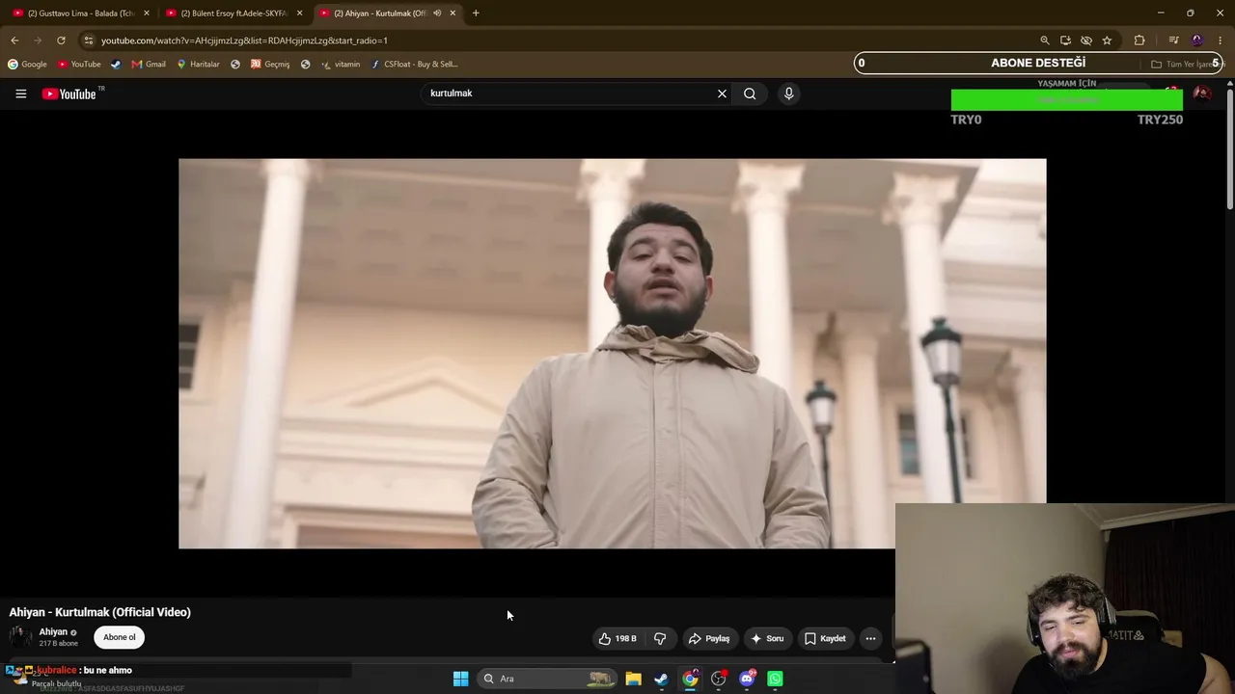Mute the Ahiyan tab via speaker icon
Viewport: 1235px width, 694px height.
point(437,13)
